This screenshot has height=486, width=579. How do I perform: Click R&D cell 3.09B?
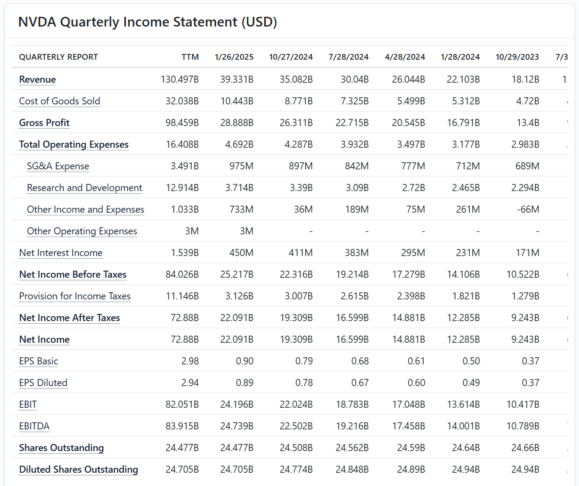357,188
